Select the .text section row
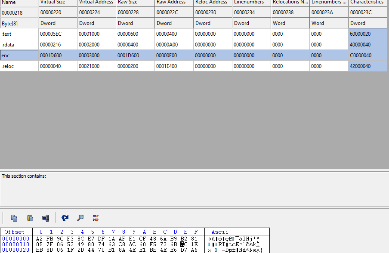Viewport: 389px width, 253px height. (x=19, y=34)
